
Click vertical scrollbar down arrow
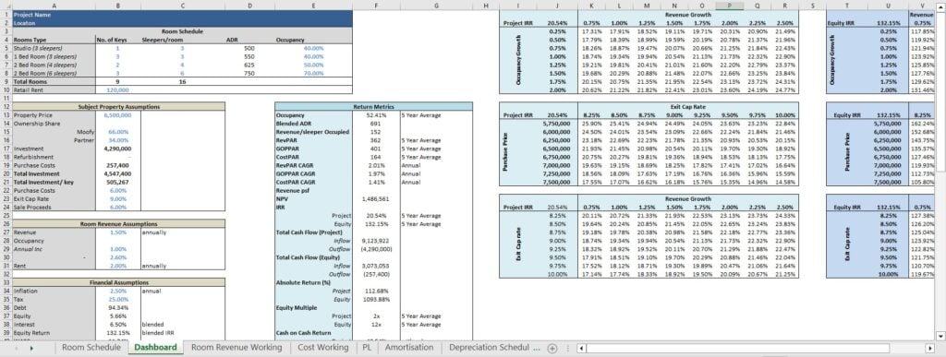[x=940, y=336]
